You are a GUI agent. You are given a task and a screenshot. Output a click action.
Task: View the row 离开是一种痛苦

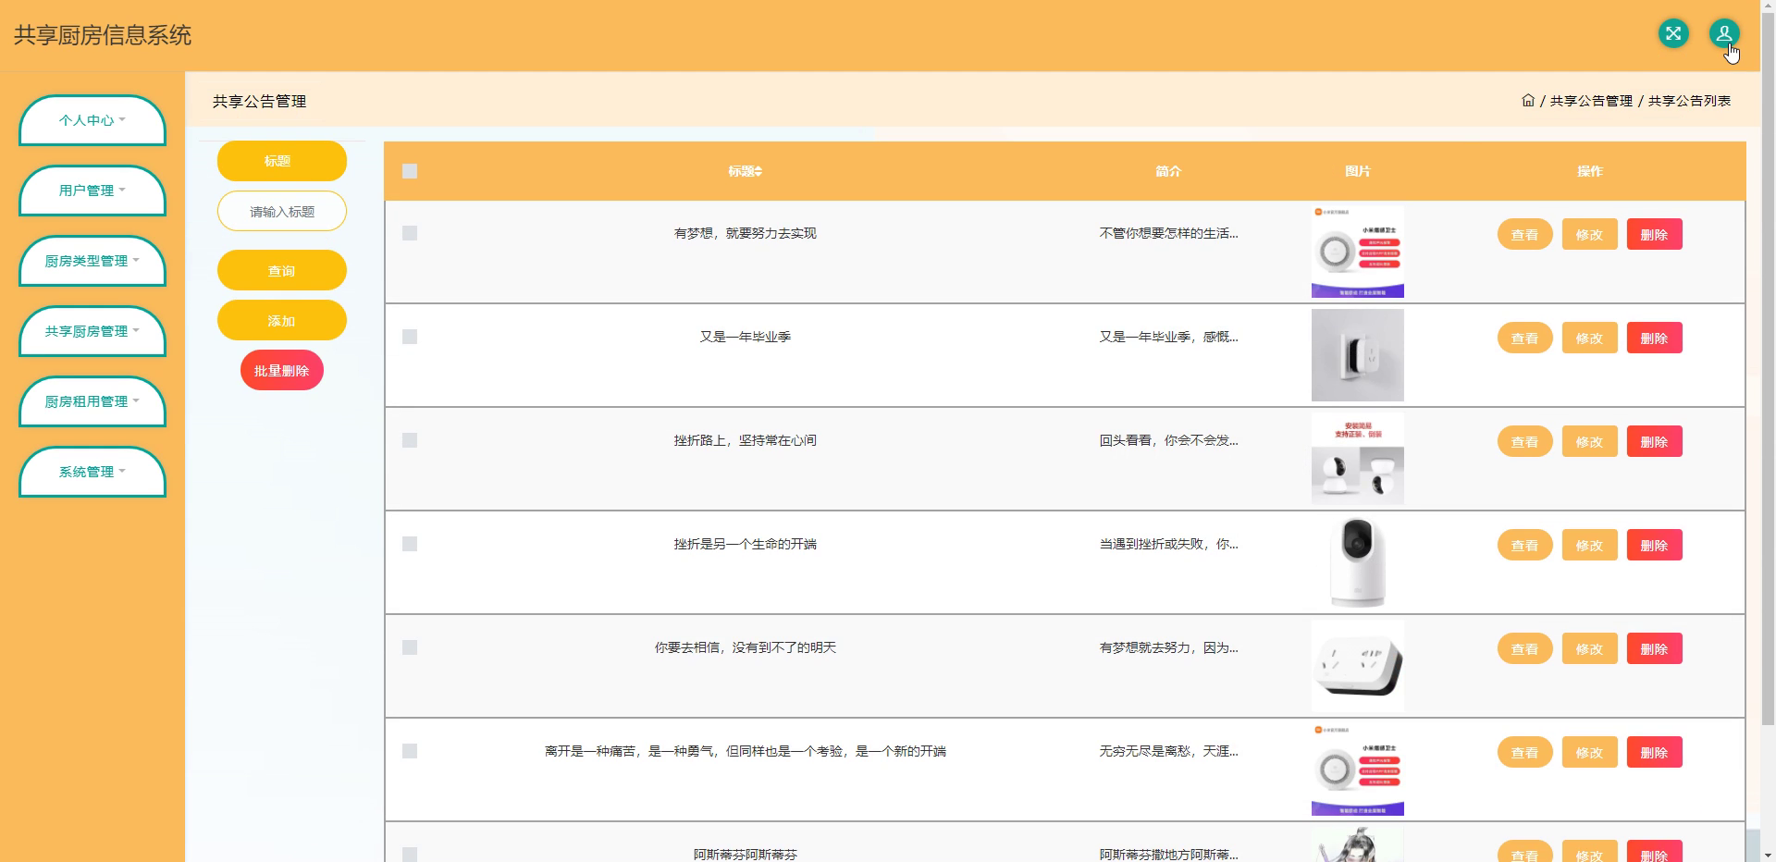1524,752
